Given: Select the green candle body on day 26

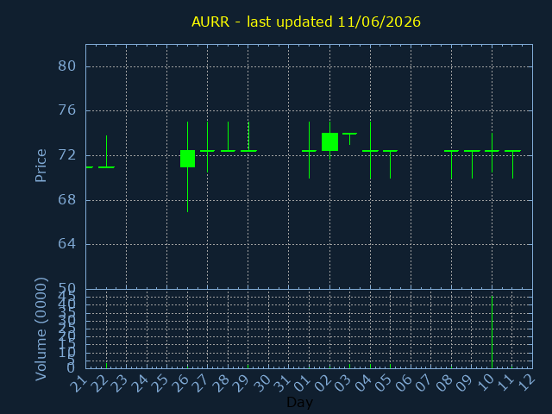Looking at the screenshot, I should coord(188,159).
